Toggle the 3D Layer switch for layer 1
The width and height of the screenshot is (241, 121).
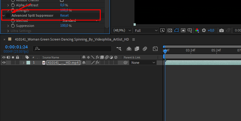tap(116, 63)
